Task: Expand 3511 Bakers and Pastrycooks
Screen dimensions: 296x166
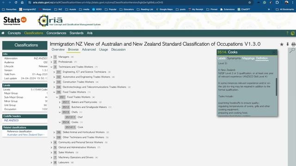Action: (x=60, y=102)
